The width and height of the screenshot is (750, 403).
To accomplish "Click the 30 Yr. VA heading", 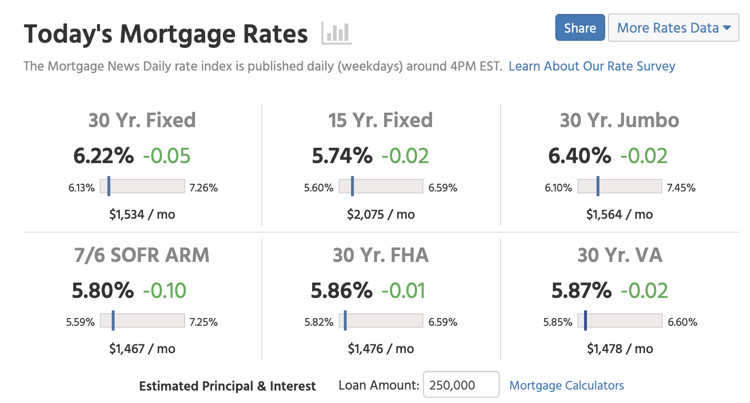I will click(620, 255).
